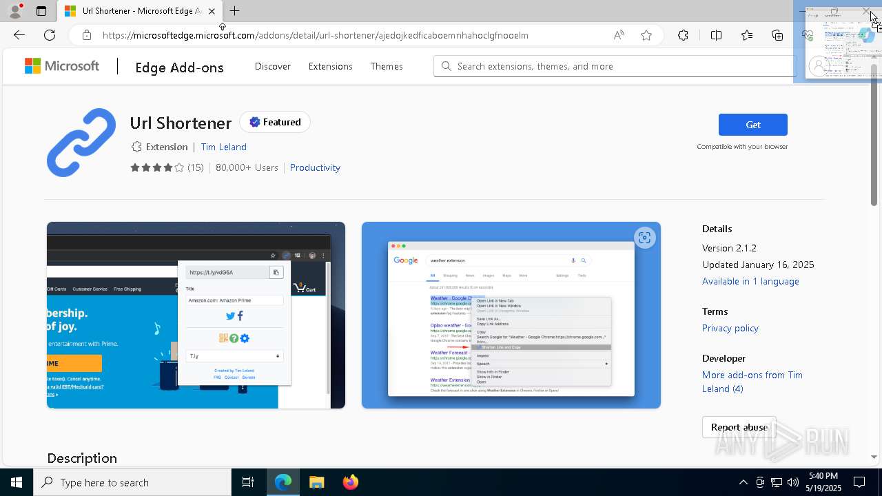Viewport: 882px width, 496px height.
Task: Click the taskbar search box
Action: coord(132,482)
